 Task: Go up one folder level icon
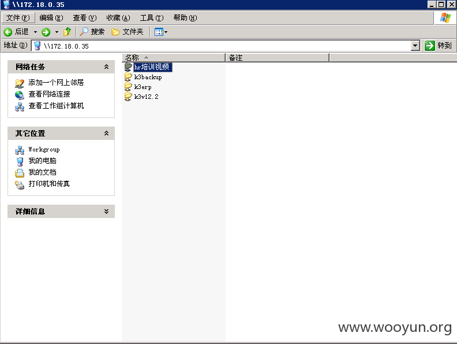[x=68, y=32]
